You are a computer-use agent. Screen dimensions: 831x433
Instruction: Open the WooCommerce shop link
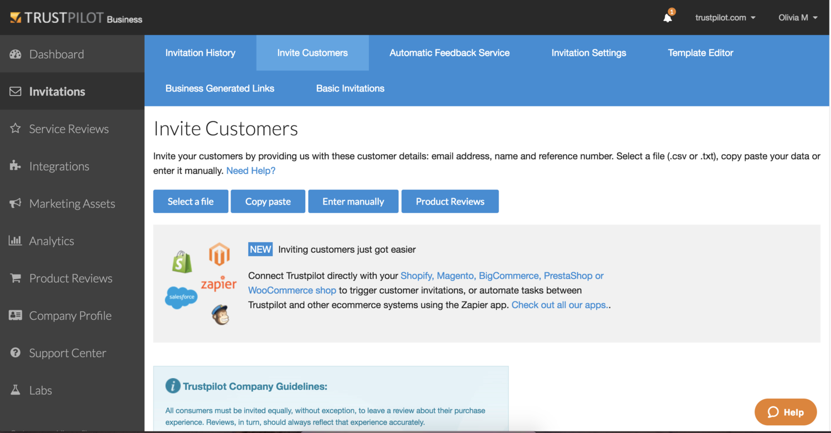click(x=292, y=290)
